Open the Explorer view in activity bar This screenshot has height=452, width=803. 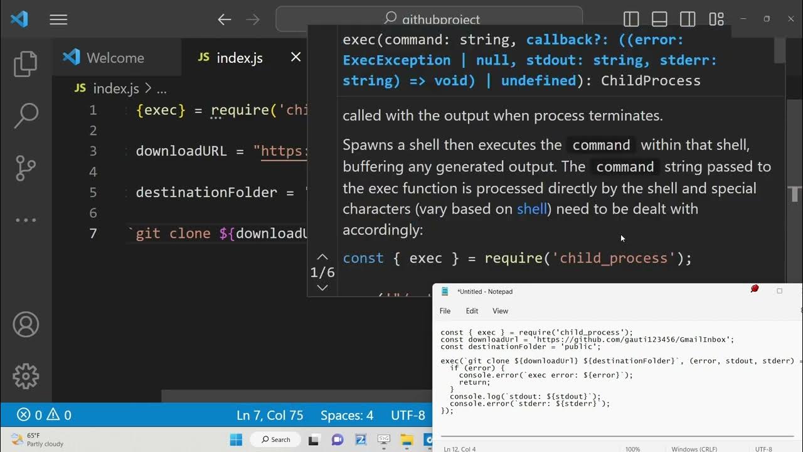(x=26, y=64)
